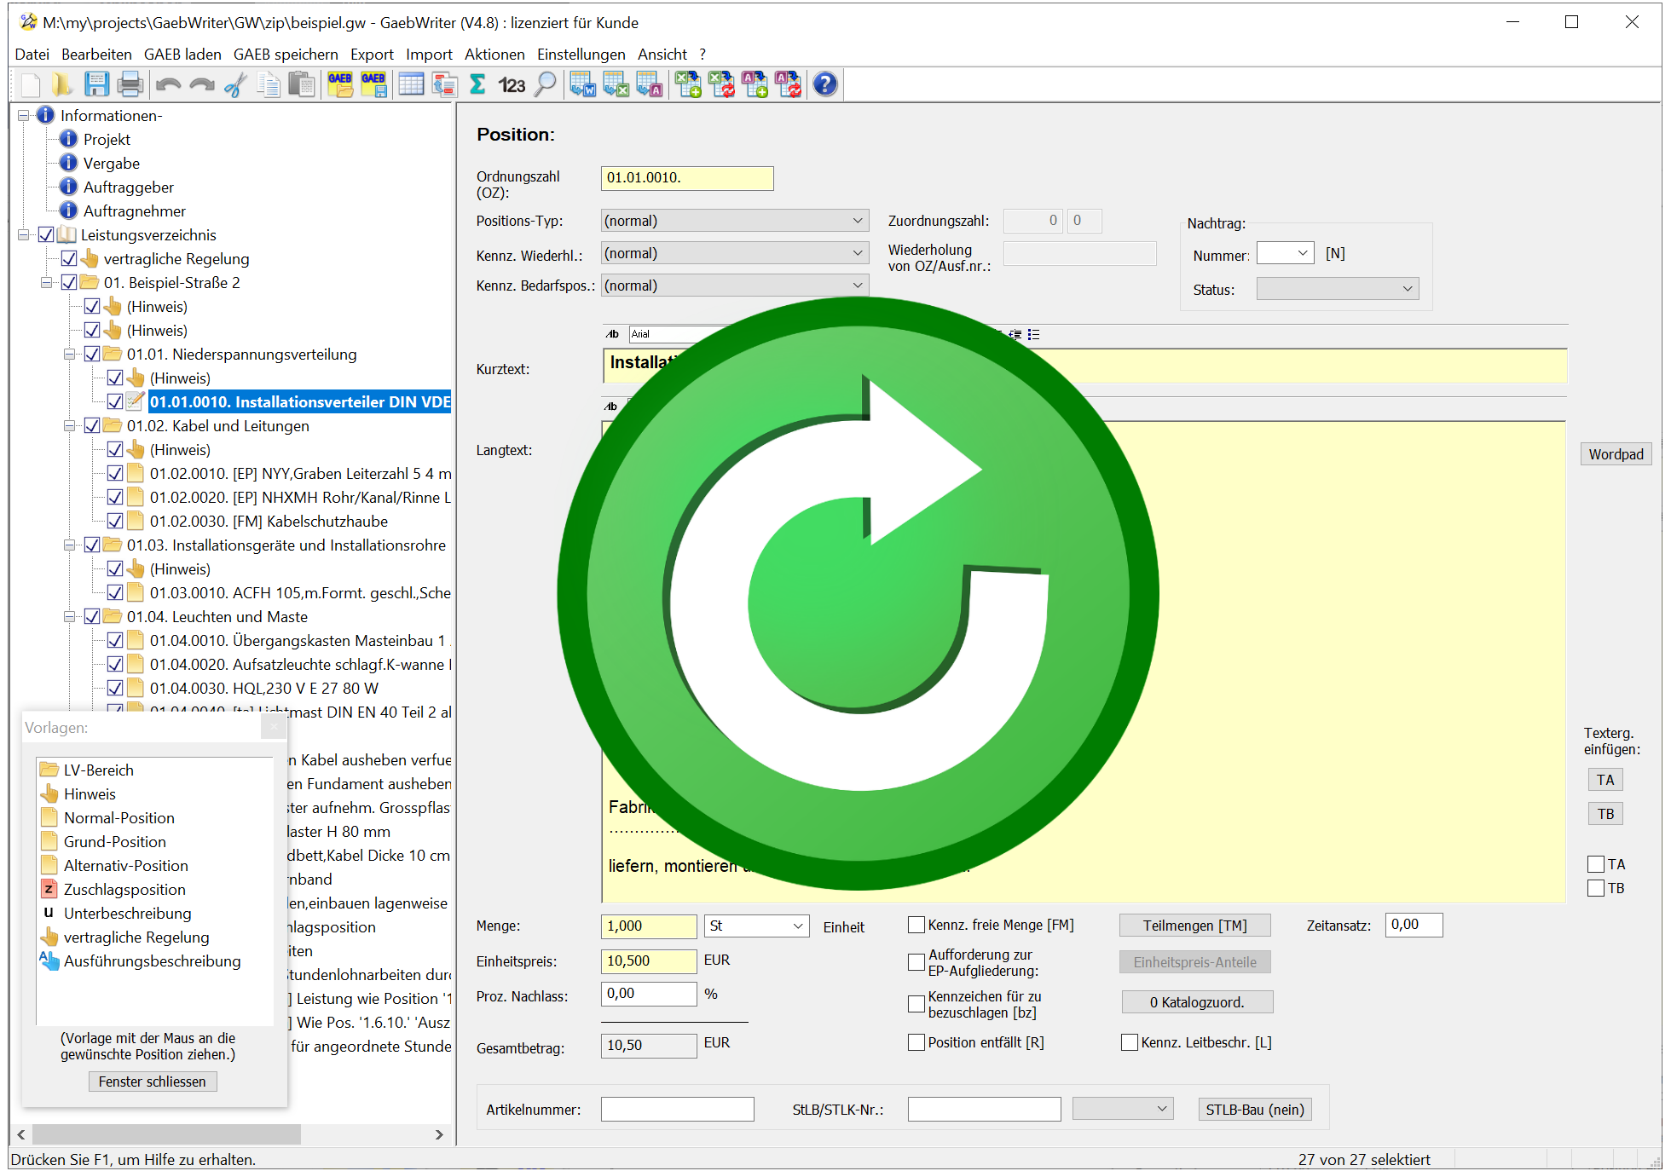Open the Aktionen menu
Viewport: 1671px width, 1171px height.
tap(494, 55)
